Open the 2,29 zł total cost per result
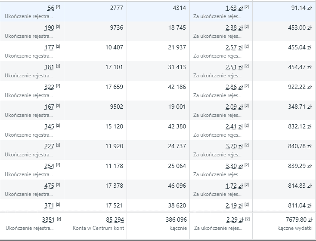This screenshot has width=316, height=241. pyautogui.click(x=234, y=220)
